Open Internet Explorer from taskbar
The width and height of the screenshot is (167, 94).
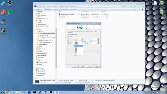[x=13, y=92]
